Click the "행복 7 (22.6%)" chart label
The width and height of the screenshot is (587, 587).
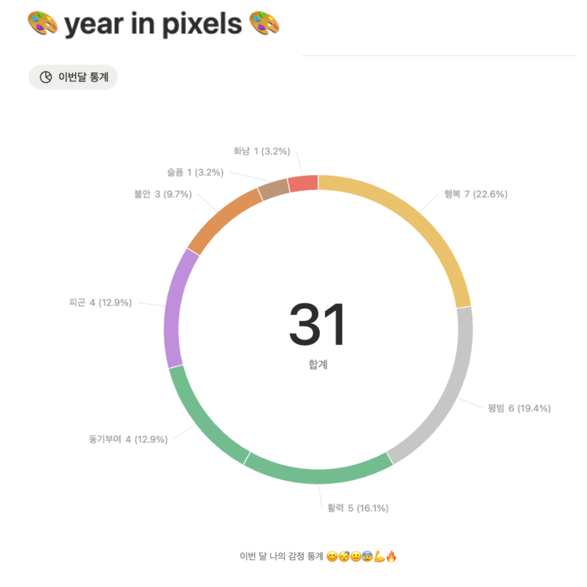[x=475, y=194]
